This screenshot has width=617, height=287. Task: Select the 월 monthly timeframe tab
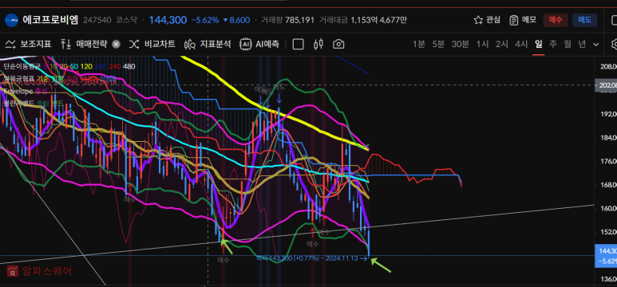[567, 44]
